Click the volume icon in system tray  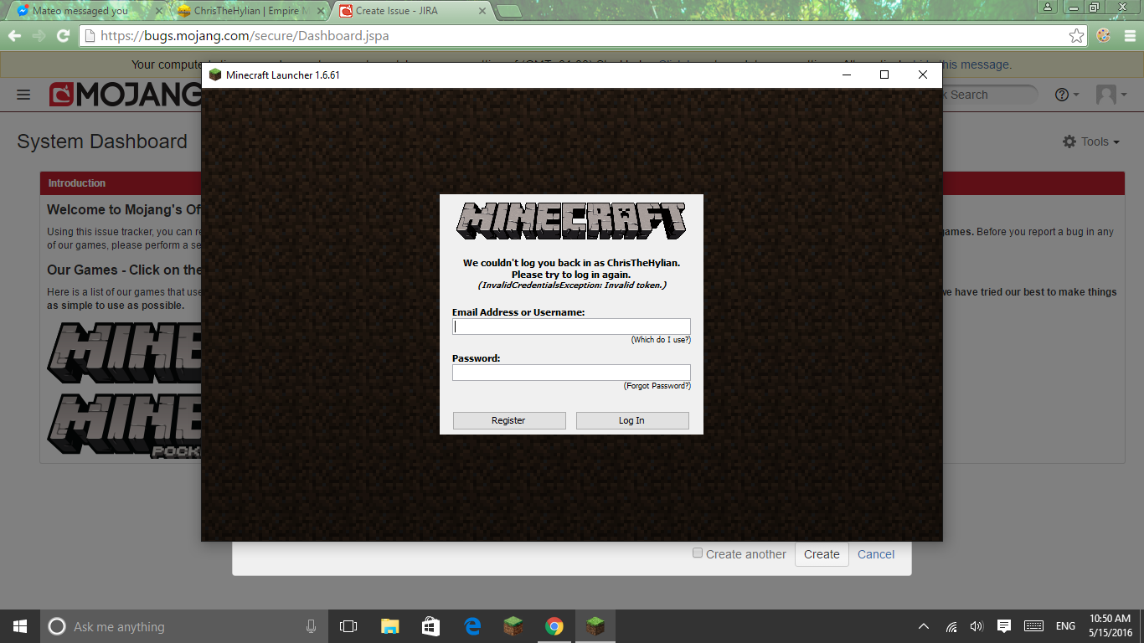click(x=977, y=626)
